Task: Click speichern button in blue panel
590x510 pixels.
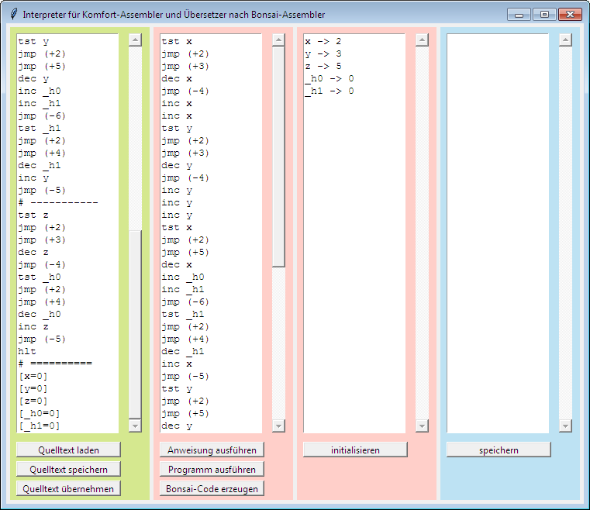Action: (499, 450)
